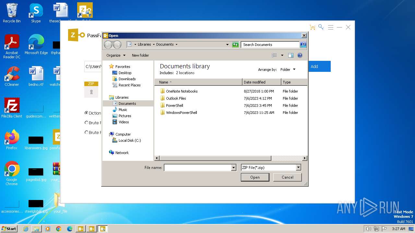Click Libraries in the address breadcrumb
This screenshot has height=233, width=415.
(x=144, y=45)
